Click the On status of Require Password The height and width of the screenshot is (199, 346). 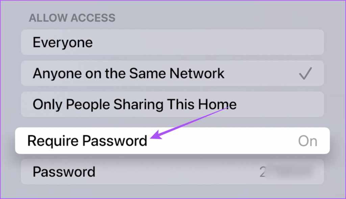307,141
